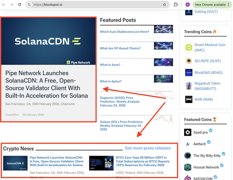Open the What is Aptos? post

110,81
